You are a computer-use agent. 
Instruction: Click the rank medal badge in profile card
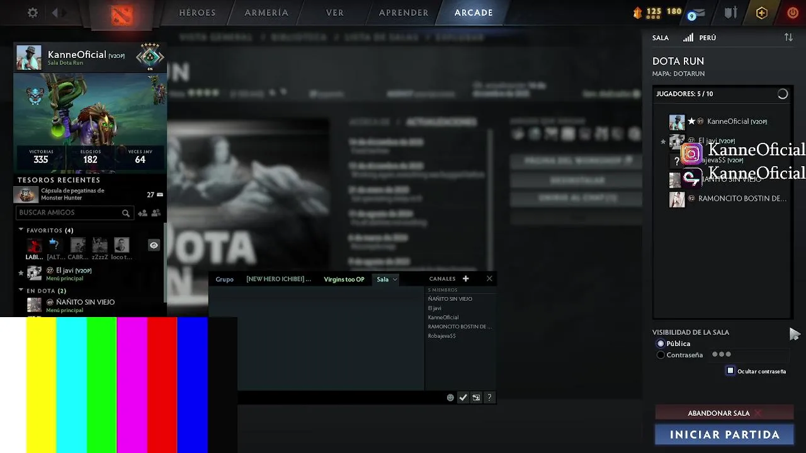[x=150, y=57]
